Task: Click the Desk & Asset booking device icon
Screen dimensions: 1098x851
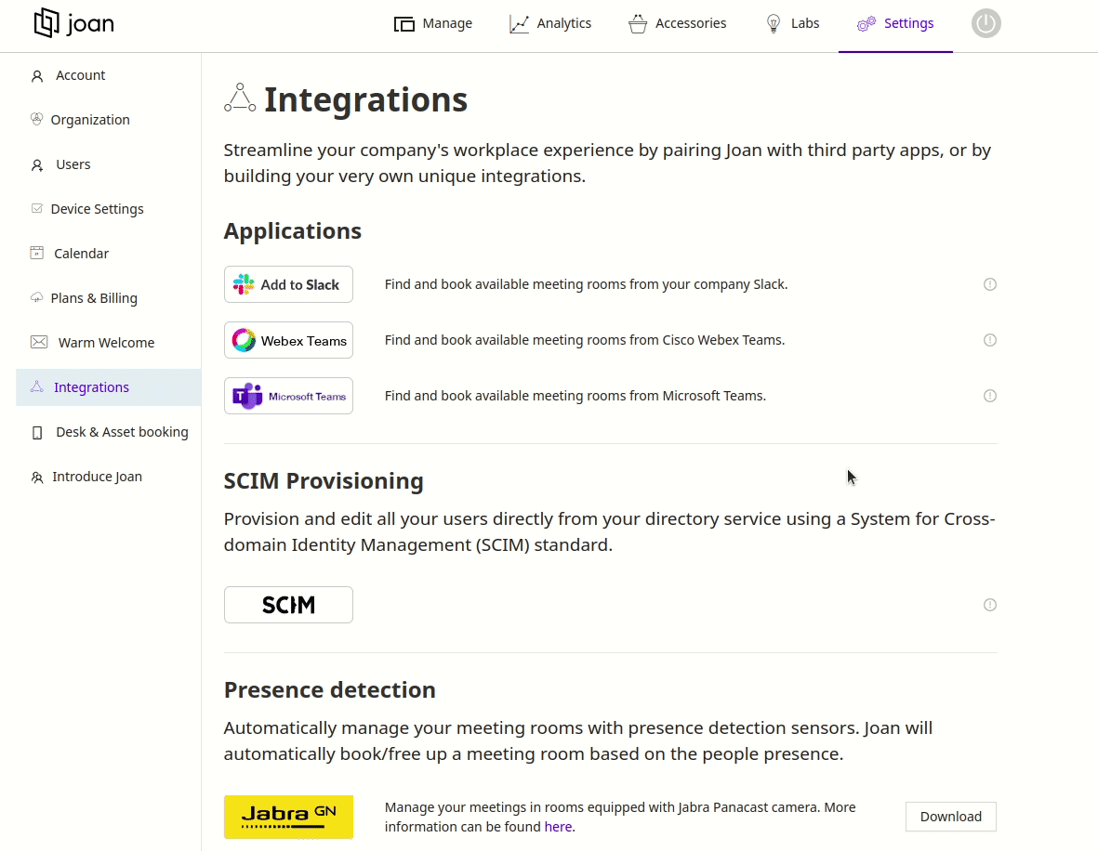Action: [x=37, y=433]
